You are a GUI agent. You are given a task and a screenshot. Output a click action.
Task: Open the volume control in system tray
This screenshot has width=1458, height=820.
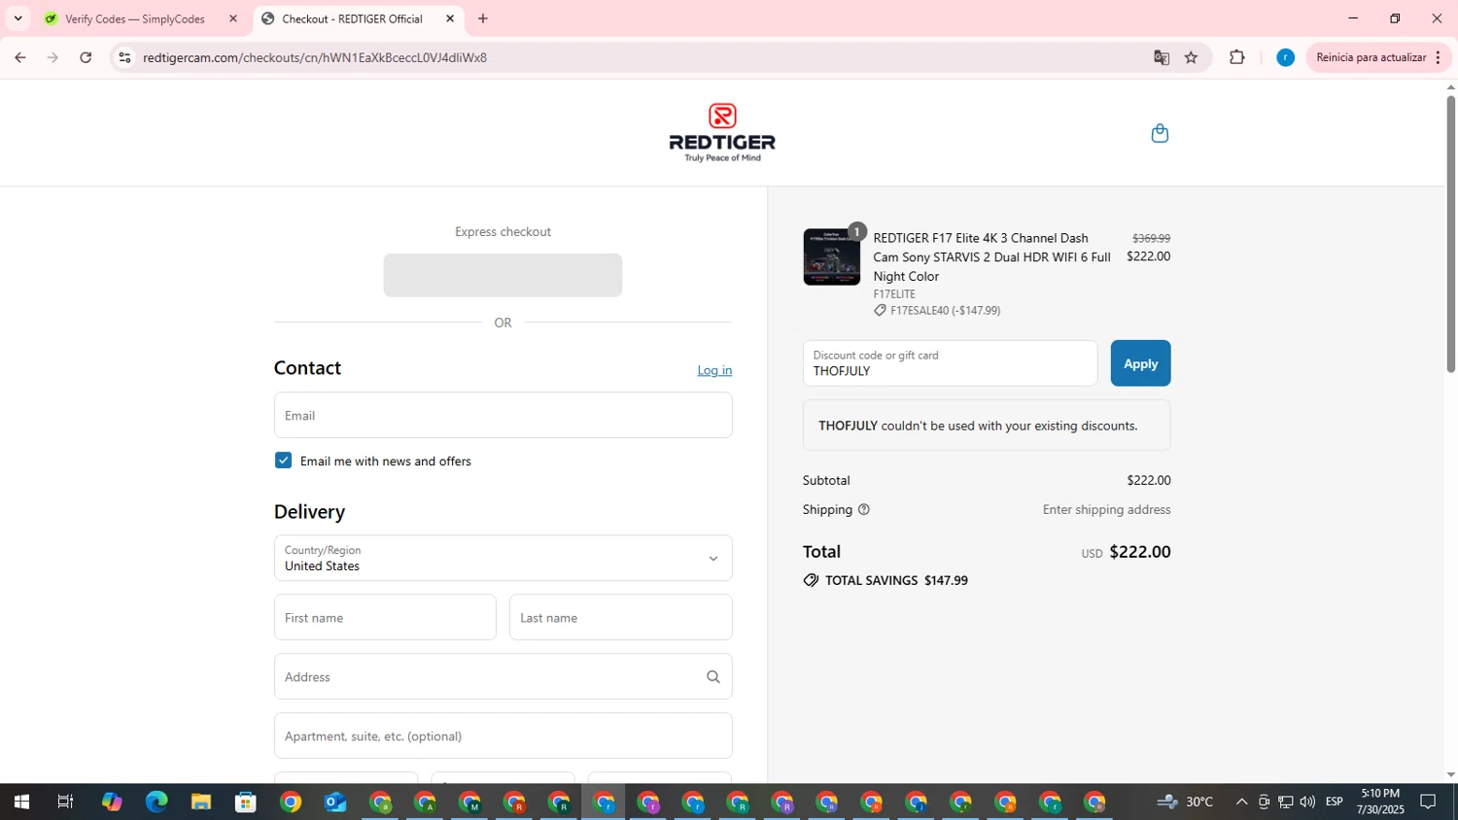[1307, 802]
